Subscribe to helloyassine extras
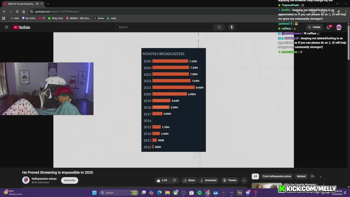This screenshot has height=197, width=350. (69, 180)
